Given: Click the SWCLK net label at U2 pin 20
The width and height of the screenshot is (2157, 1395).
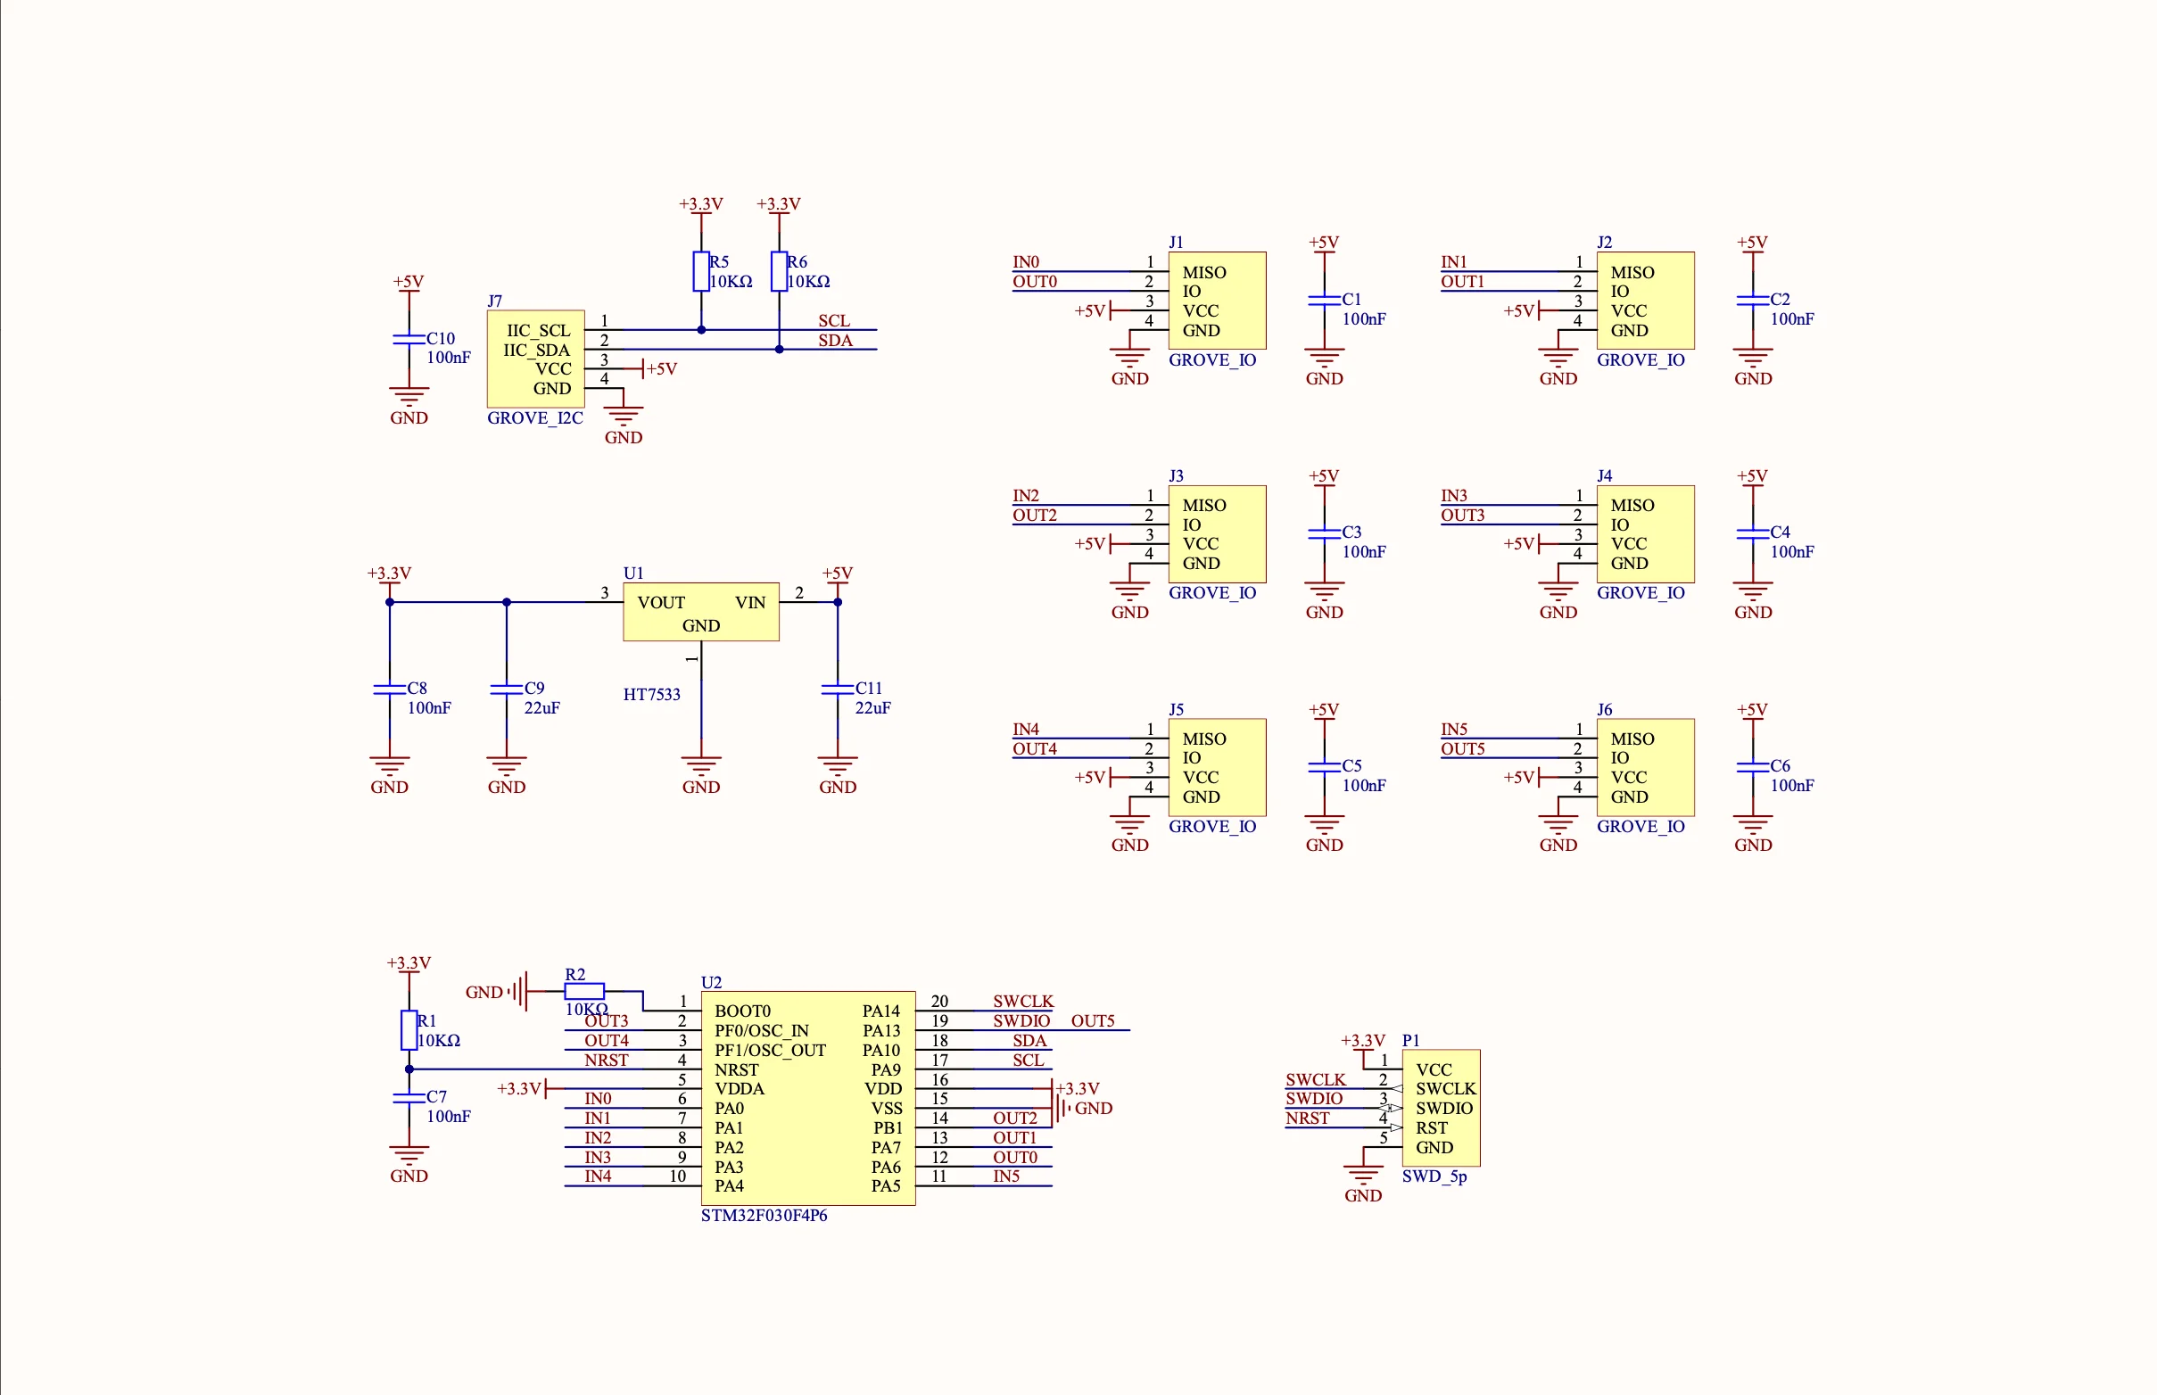Looking at the screenshot, I should tap(1023, 1001).
